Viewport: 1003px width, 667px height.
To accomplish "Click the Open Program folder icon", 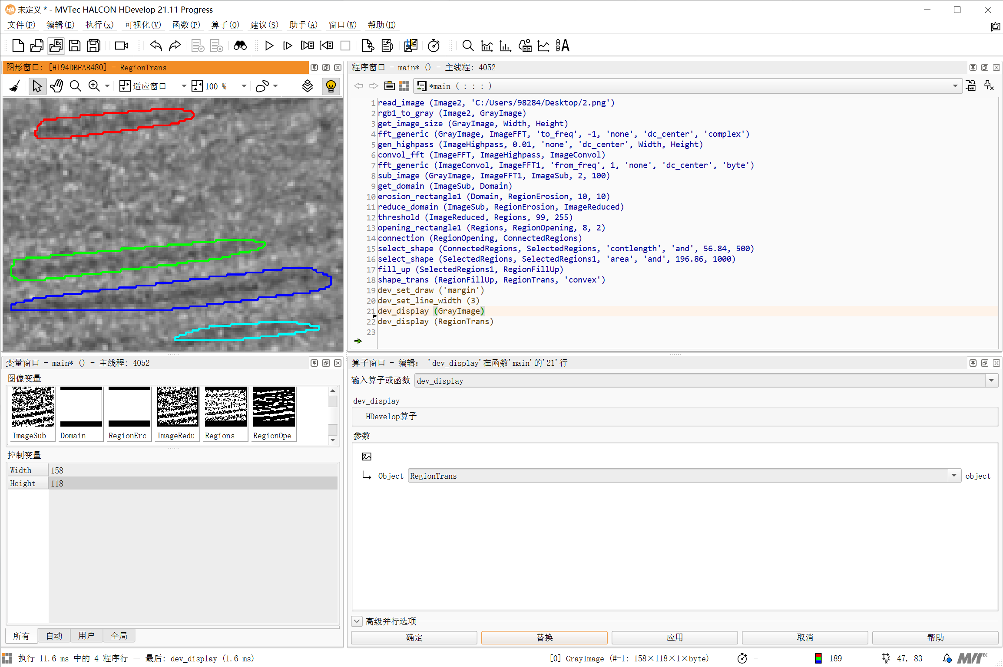I will [37, 46].
